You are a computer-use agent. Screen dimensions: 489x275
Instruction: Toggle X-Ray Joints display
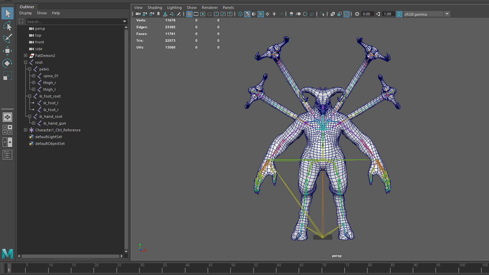[x=346, y=14]
